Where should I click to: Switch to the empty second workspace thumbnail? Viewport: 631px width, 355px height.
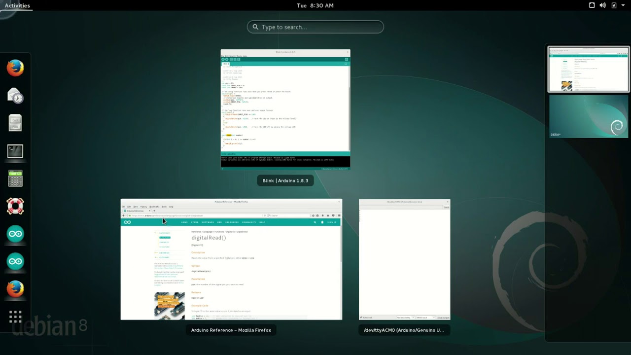[x=589, y=116]
